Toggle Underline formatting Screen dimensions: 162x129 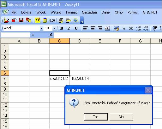(x=76, y=28)
